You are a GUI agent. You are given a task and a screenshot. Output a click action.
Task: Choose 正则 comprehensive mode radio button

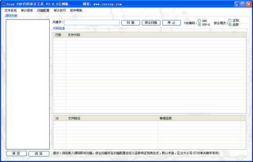230,21
